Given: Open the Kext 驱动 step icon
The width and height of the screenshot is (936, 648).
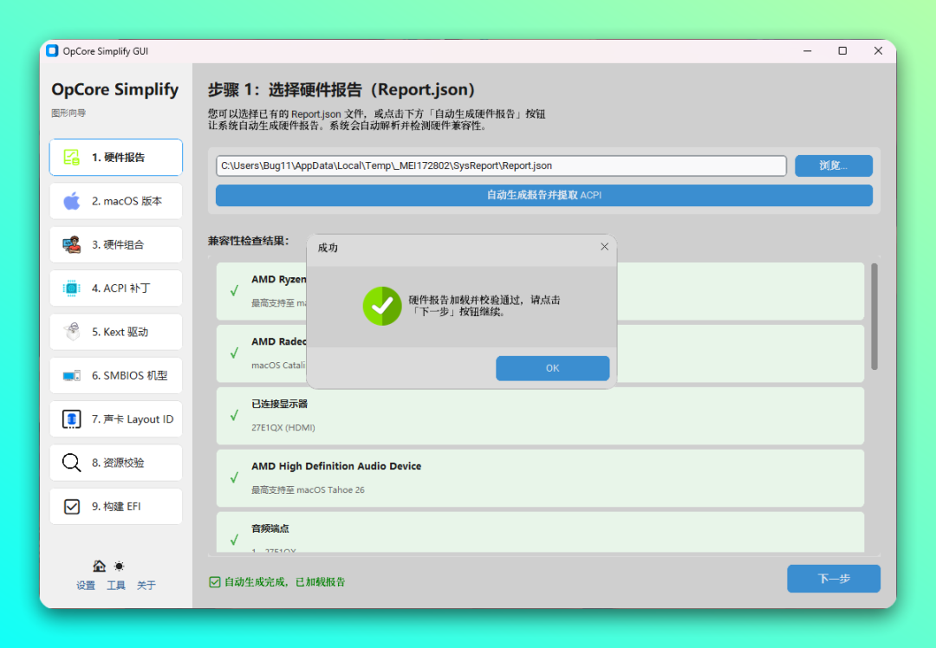Looking at the screenshot, I should coord(72,331).
